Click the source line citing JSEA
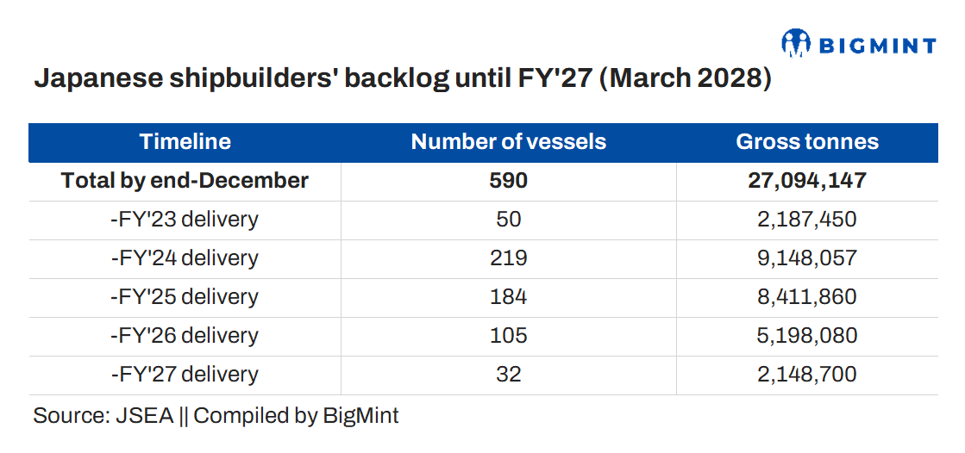 coord(216,416)
